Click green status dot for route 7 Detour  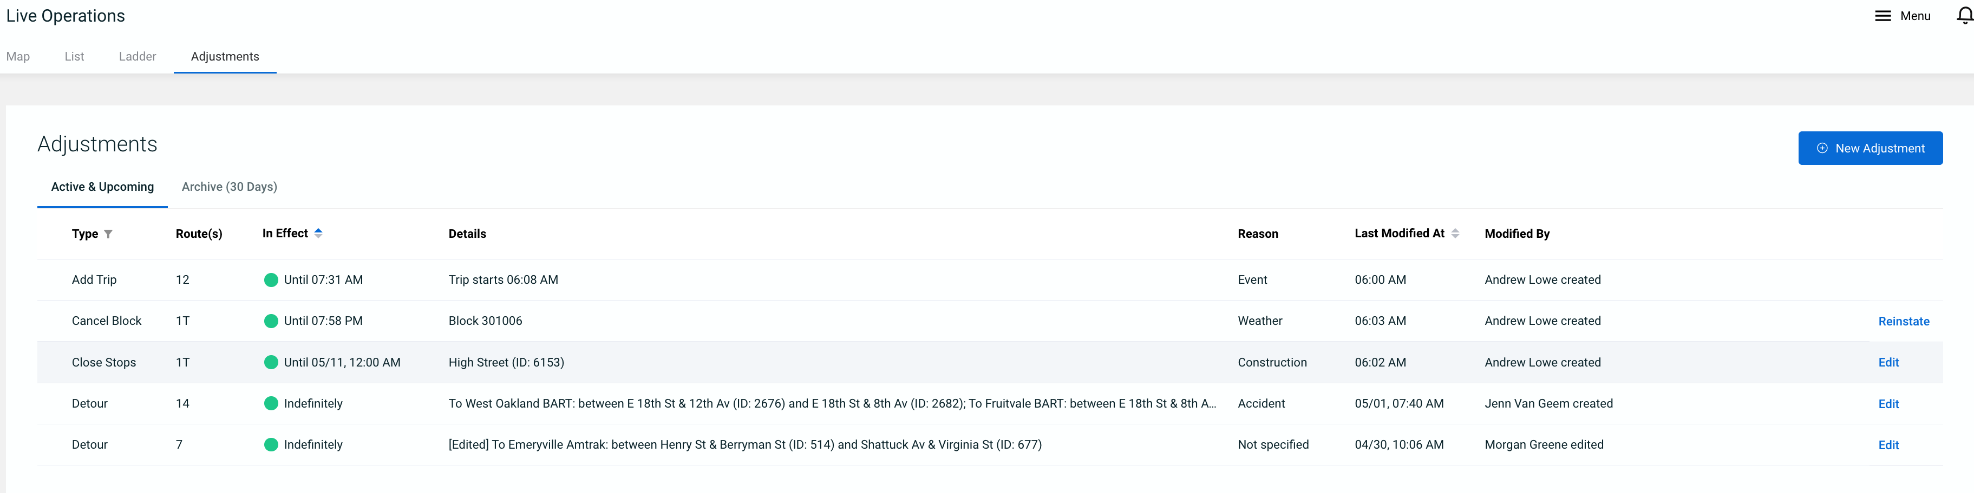click(271, 445)
